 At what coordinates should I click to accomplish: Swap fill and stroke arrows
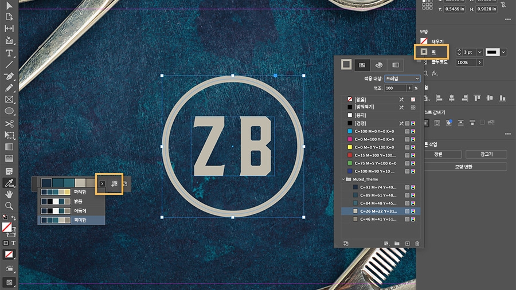coord(14,218)
